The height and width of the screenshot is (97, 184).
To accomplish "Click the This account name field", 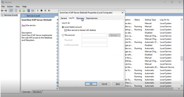I will click(x=94, y=35).
